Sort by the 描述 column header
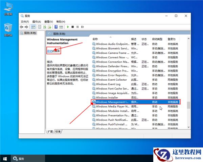203x162 pixels. click(x=134, y=39)
